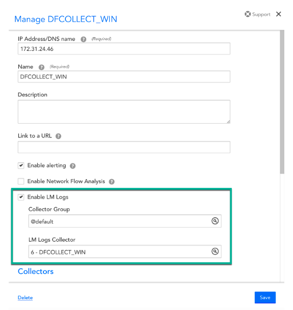The image size is (293, 310).
Task: Click into the Description text area
Action: pos(124,111)
